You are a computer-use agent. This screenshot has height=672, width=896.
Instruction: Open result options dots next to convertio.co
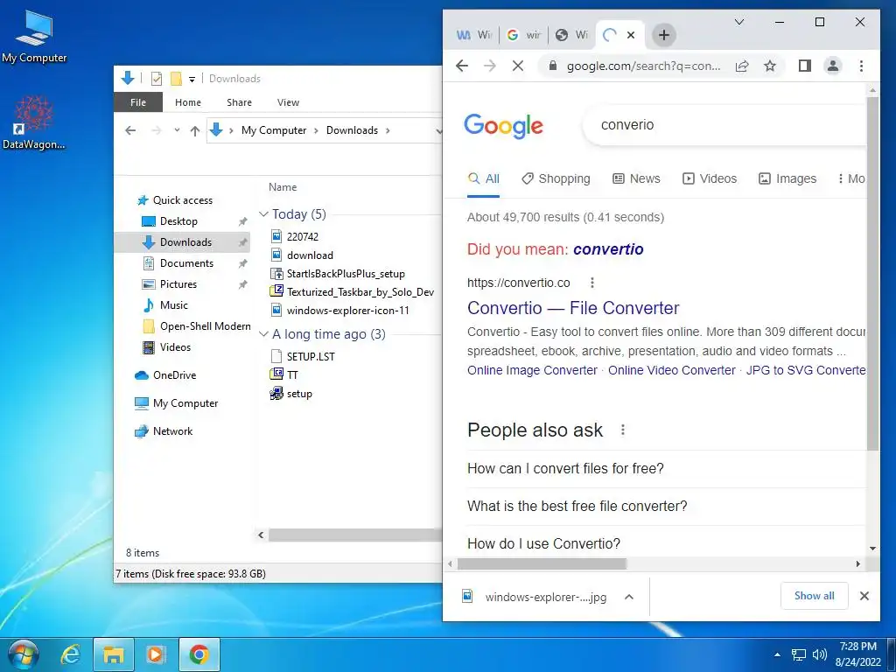592,283
